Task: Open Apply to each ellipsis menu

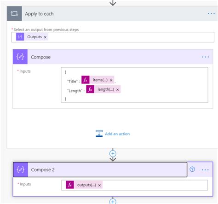Action: tap(211, 14)
